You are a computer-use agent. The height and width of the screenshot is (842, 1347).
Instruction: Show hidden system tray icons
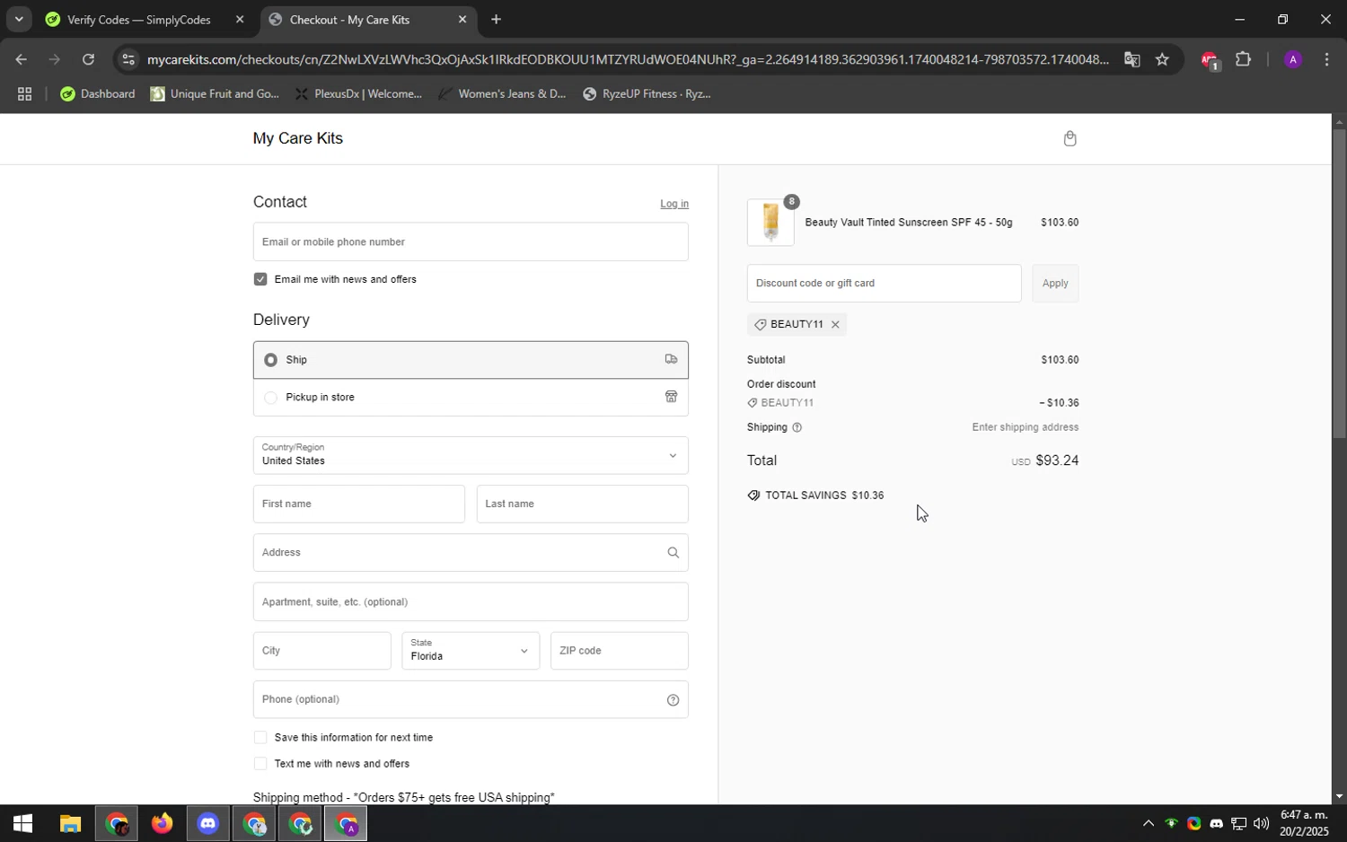(x=1148, y=824)
